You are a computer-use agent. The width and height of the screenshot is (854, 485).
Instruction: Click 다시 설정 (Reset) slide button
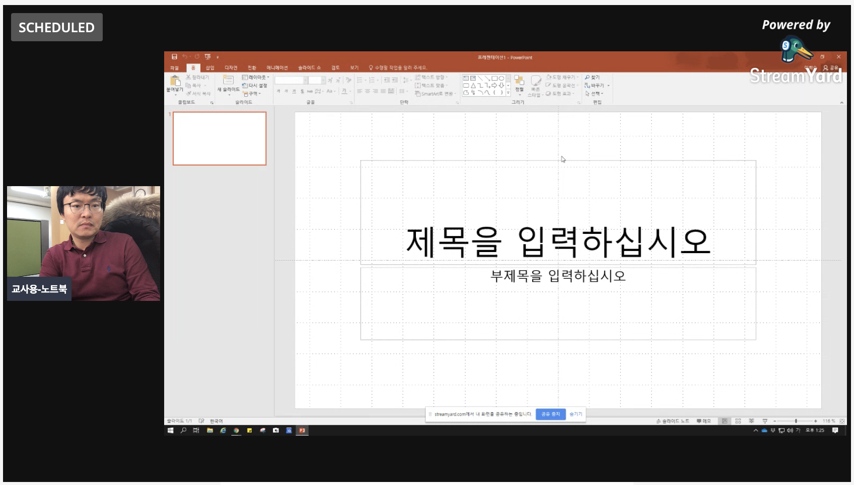pyautogui.click(x=255, y=86)
